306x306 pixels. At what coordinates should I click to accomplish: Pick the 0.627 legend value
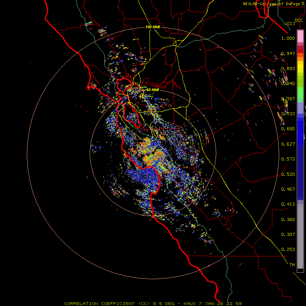(288, 144)
